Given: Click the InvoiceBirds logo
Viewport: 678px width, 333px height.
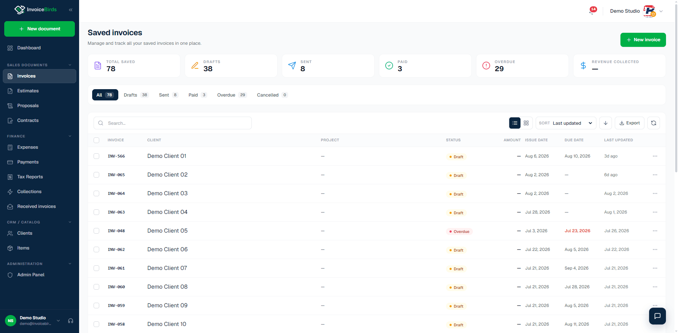Looking at the screenshot, I should pyautogui.click(x=35, y=10).
